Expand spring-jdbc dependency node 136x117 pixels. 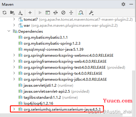pyautogui.click(x=14, y=79)
